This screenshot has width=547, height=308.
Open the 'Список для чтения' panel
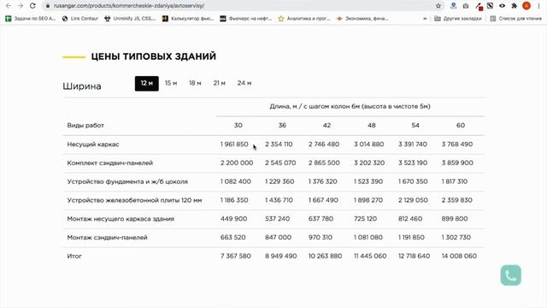(515, 19)
